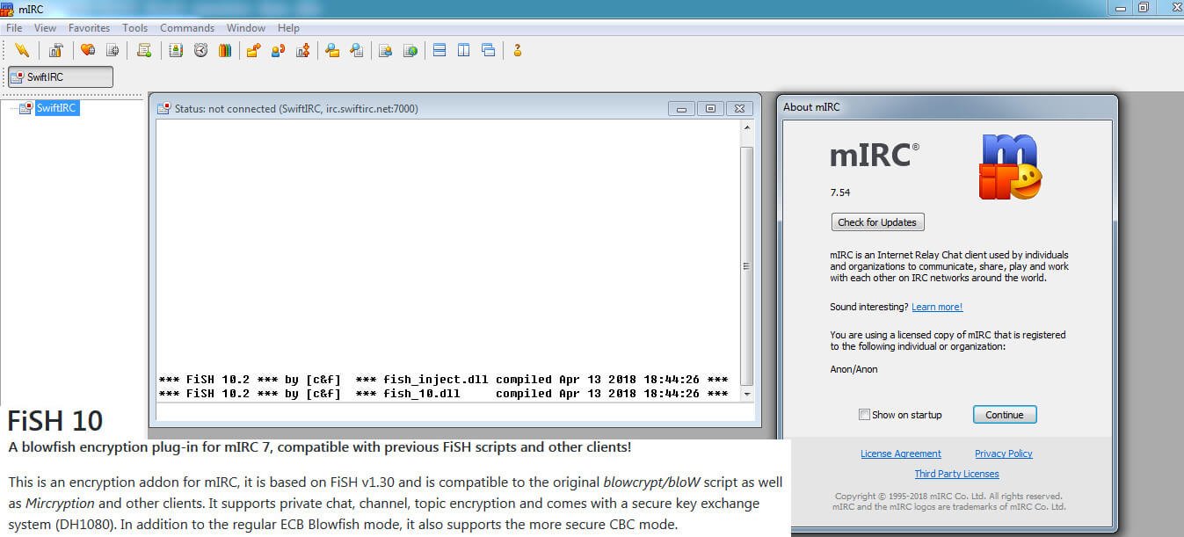Open the Colors books icon
1184x537 pixels.
(x=225, y=50)
